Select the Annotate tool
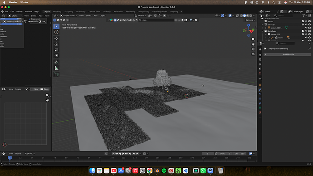This screenshot has height=176, width=313. [x=57, y=62]
